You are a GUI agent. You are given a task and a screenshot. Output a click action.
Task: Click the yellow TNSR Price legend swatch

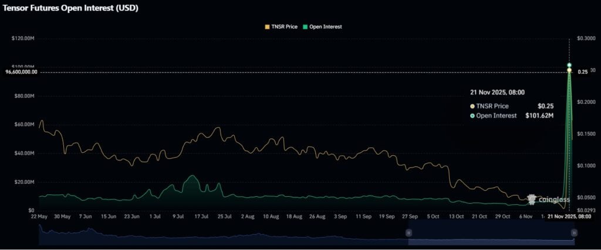click(267, 27)
